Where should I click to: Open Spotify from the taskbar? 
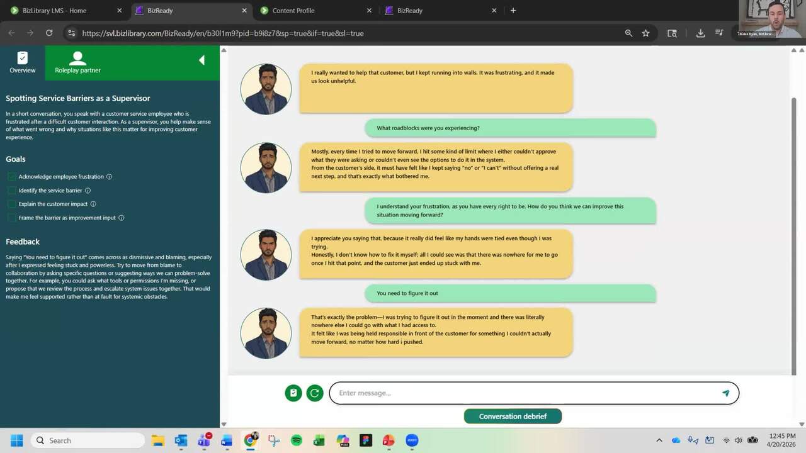pos(297,440)
